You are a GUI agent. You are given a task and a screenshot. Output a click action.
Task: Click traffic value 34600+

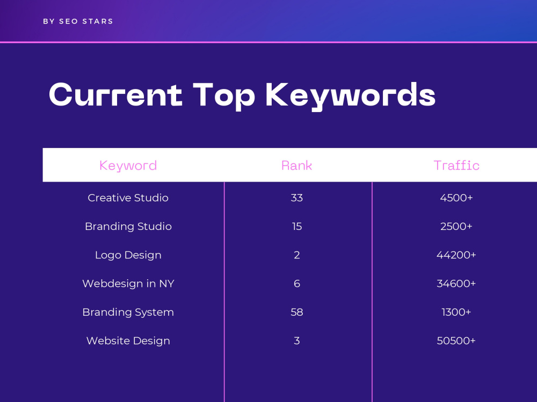(x=456, y=284)
